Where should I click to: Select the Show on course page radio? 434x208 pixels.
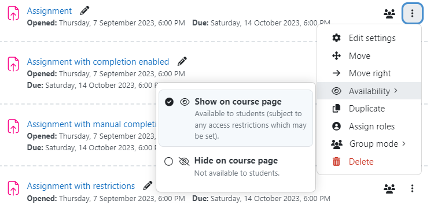[x=169, y=102]
